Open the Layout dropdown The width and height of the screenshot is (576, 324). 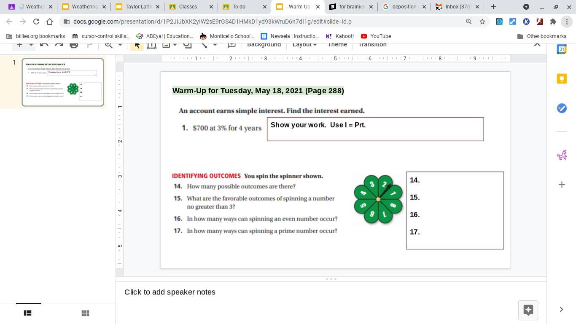click(x=304, y=45)
